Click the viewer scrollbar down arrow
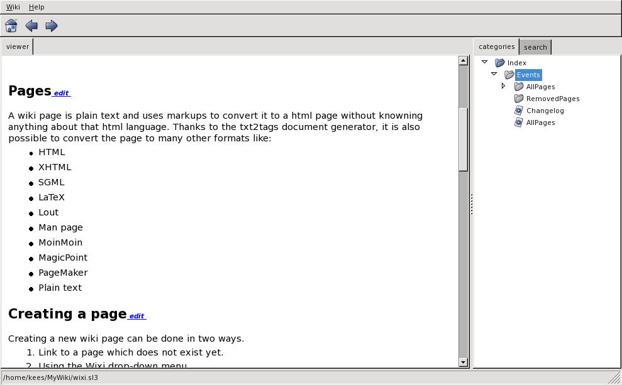 point(464,362)
